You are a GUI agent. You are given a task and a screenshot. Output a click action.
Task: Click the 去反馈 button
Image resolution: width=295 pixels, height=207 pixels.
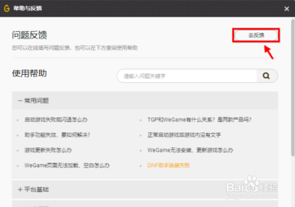tap(256, 35)
